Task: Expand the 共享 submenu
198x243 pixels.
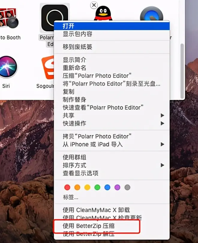Action: 112,115
